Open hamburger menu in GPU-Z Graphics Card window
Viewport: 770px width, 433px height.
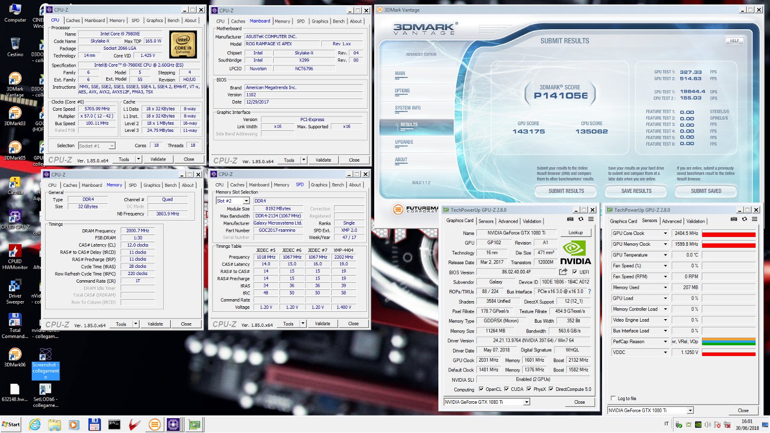pos(591,219)
